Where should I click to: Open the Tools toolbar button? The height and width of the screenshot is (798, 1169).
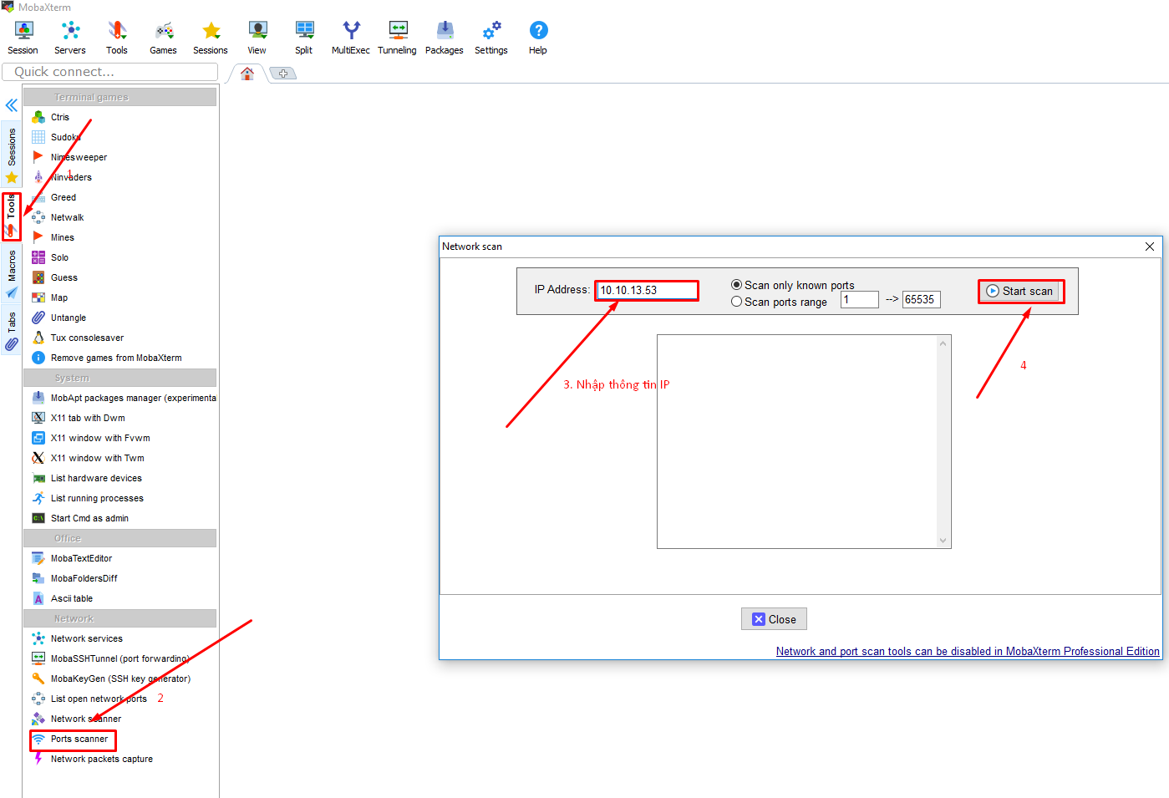tap(117, 38)
